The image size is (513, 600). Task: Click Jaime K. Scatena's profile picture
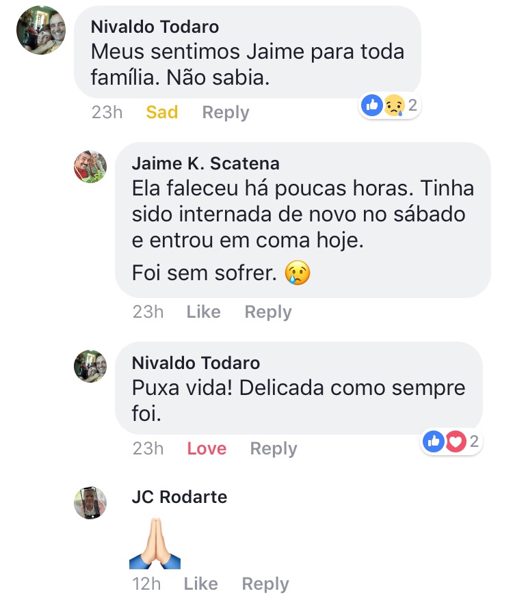[90, 167]
